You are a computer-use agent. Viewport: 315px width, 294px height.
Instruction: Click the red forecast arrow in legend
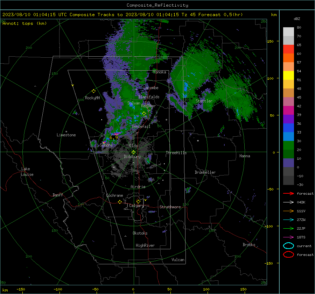(x=288, y=193)
